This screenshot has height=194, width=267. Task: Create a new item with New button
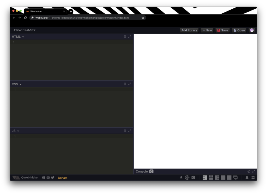(207, 30)
